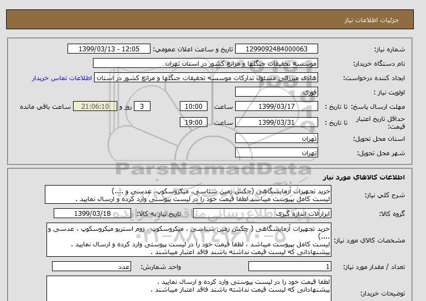Click the label حداقل تاریخ اعتبار قیمت

pos(381,123)
